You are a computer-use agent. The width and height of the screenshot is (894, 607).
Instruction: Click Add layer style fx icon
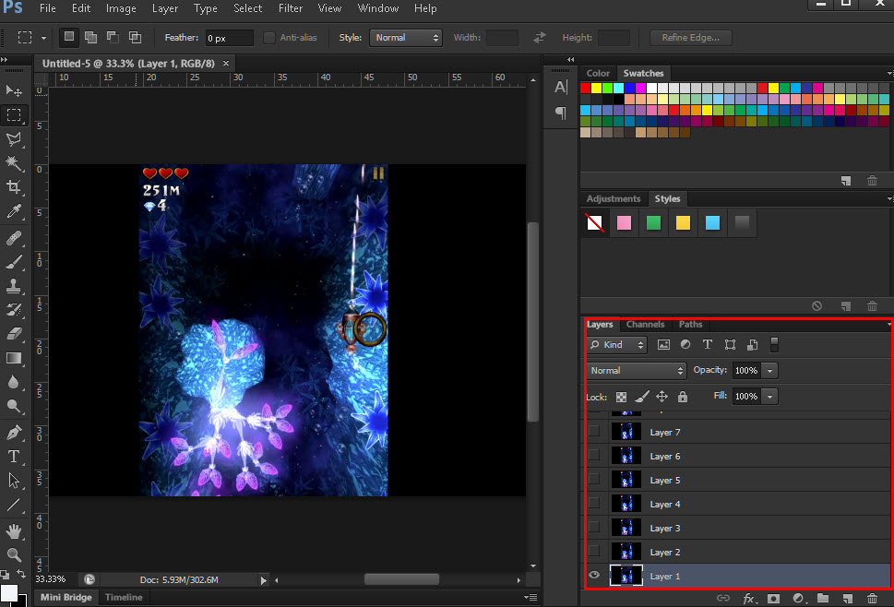pos(748,598)
